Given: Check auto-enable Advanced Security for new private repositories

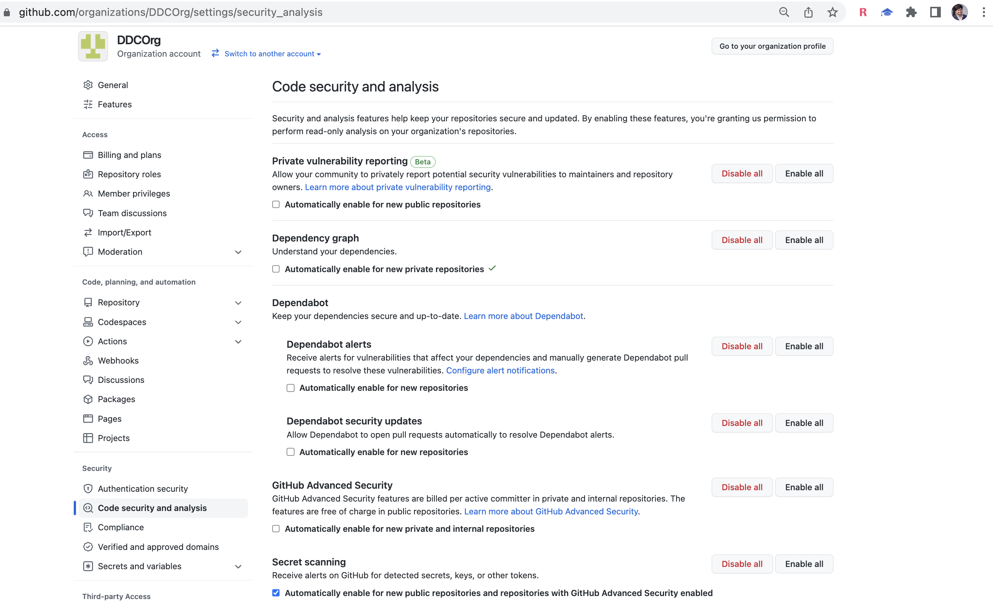Looking at the screenshot, I should pyautogui.click(x=276, y=528).
